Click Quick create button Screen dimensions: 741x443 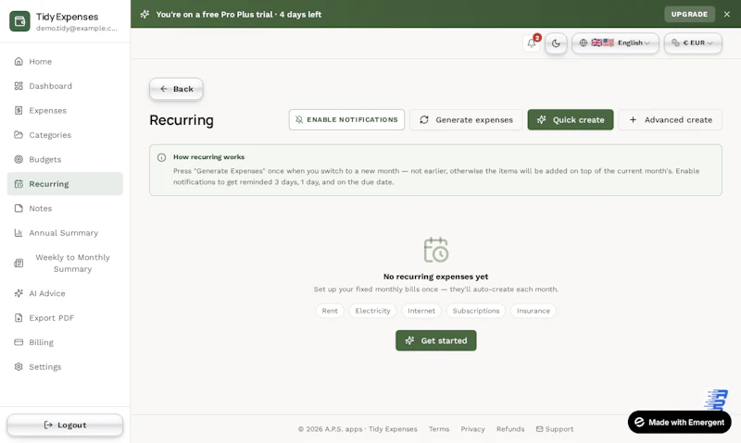571,120
